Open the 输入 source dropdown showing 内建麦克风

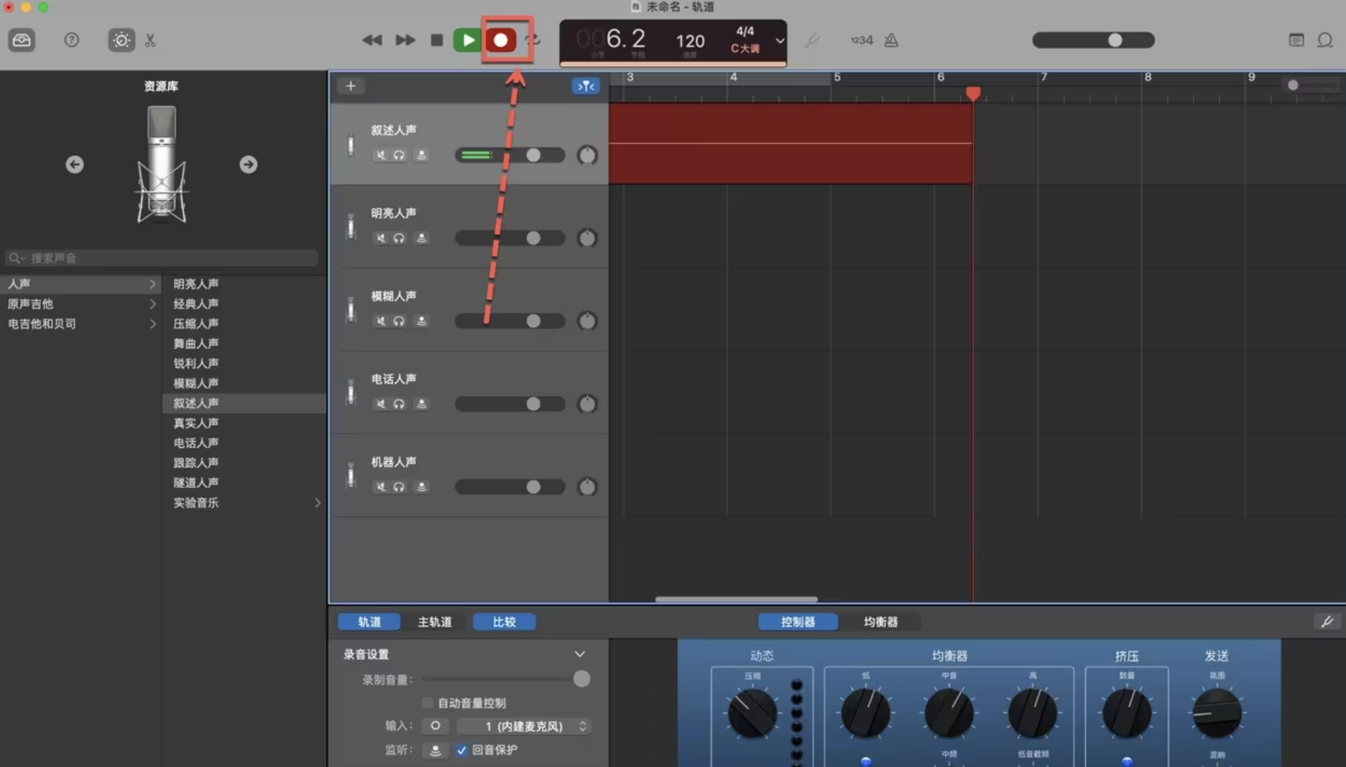(523, 726)
